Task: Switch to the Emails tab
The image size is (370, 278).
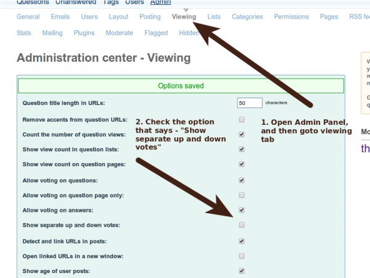Action: pos(60,17)
